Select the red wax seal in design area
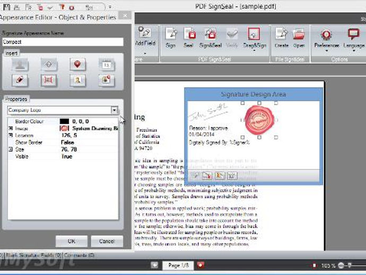This screenshot has width=366, height=275. click(259, 120)
